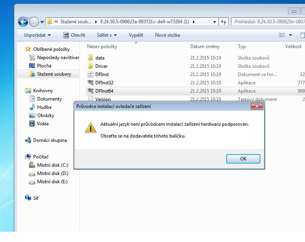Click the Síť network icon
This screenshot has width=305, height=242.
pos(28,198)
